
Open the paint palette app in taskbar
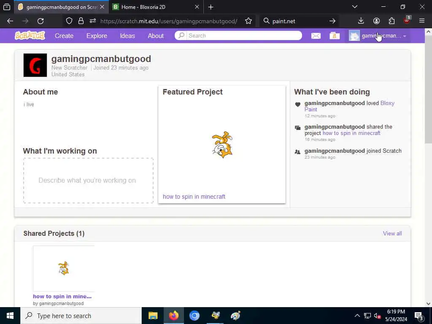pyautogui.click(x=235, y=316)
